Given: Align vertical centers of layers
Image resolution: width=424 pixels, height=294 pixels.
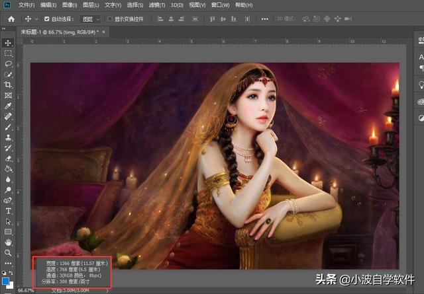Looking at the screenshot, I should (223, 19).
